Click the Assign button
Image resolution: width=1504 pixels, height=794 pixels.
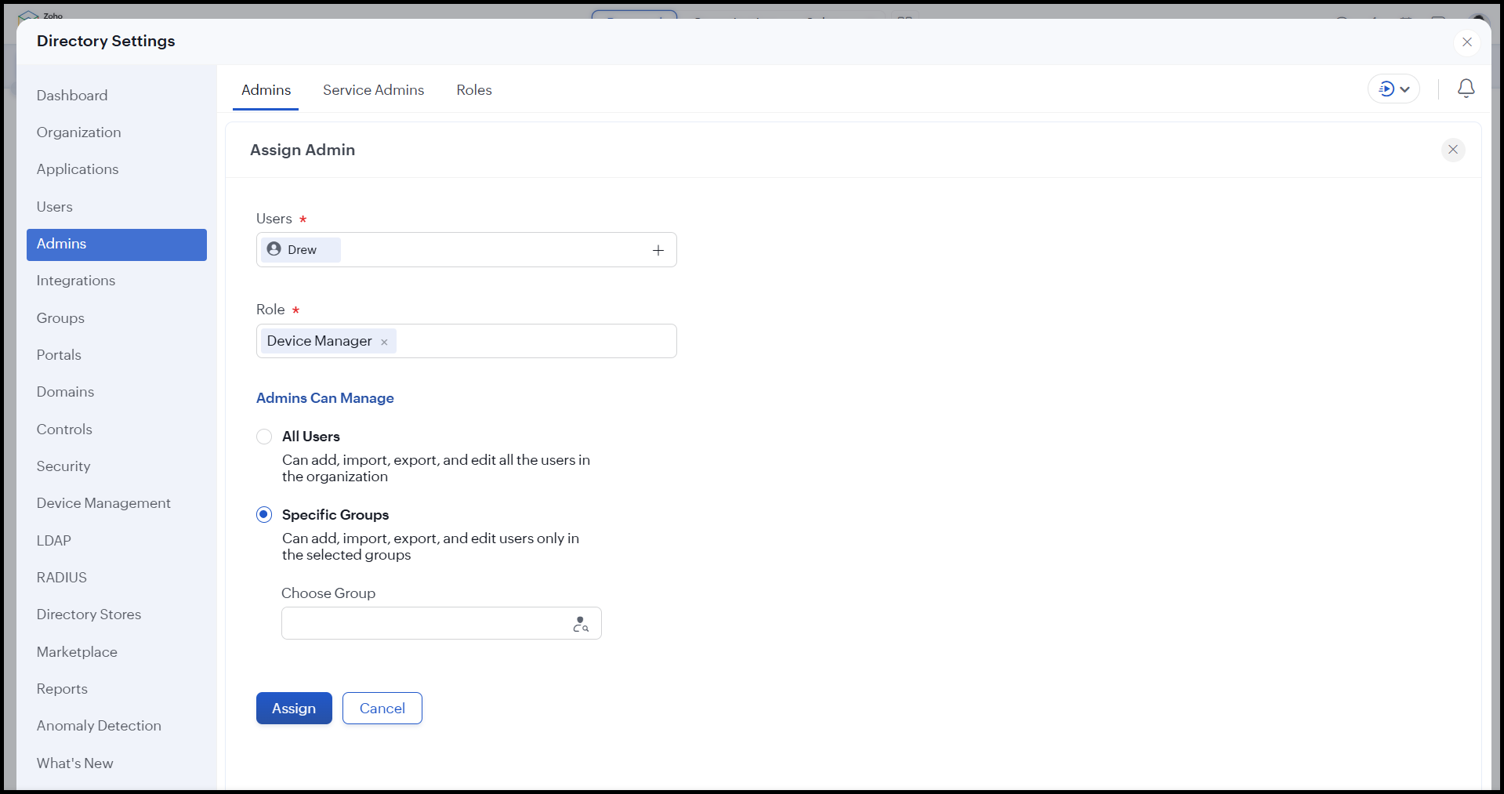tap(294, 709)
